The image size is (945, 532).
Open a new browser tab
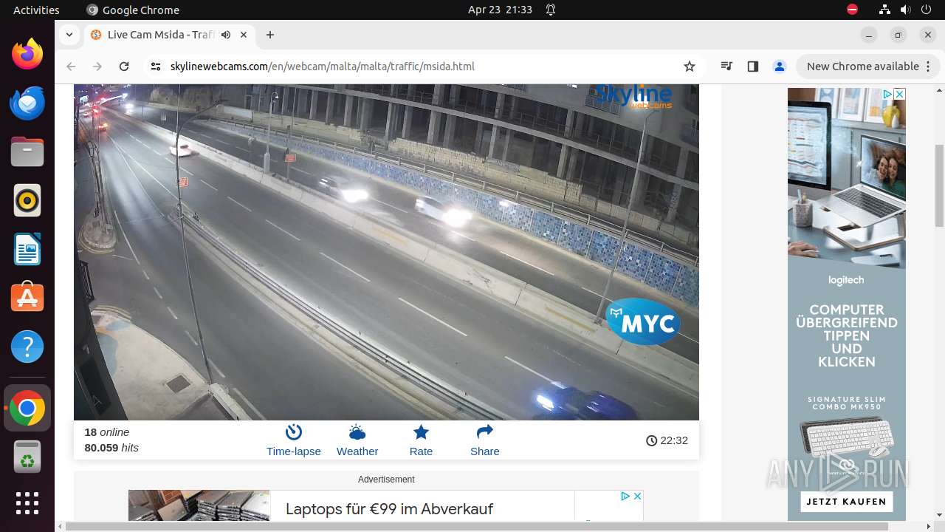click(270, 35)
